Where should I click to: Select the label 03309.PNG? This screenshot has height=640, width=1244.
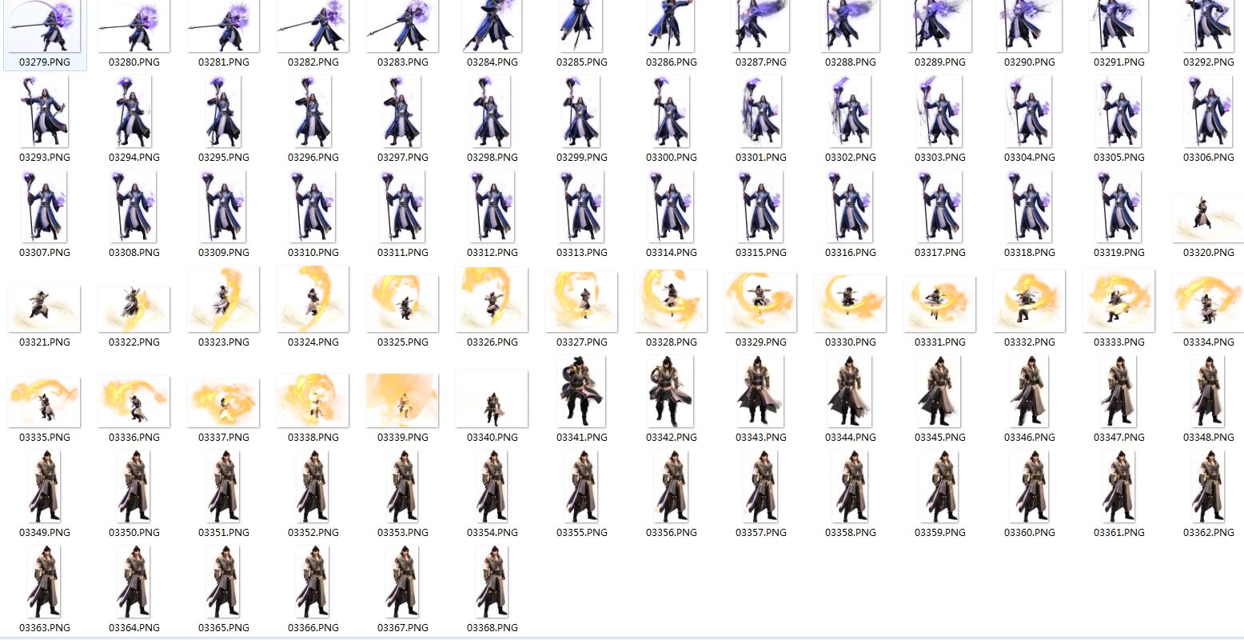224,252
